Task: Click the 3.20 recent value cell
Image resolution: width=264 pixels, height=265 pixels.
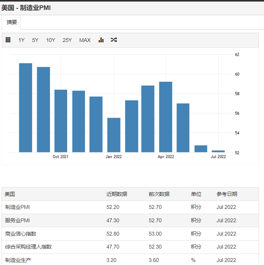Action: coord(111,260)
